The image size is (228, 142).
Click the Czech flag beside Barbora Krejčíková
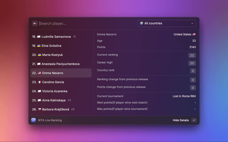[x=39, y=109]
